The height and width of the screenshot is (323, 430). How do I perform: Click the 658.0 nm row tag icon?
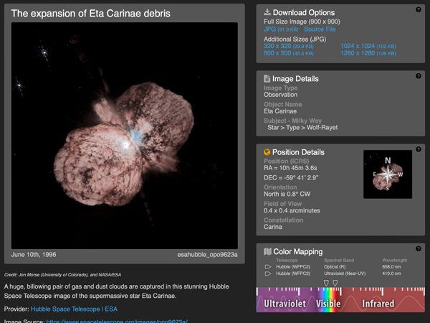[268, 267]
